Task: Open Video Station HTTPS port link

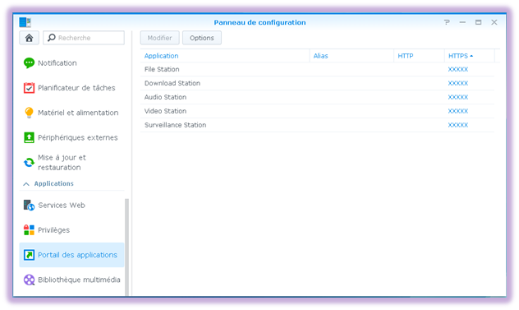Action: (457, 111)
